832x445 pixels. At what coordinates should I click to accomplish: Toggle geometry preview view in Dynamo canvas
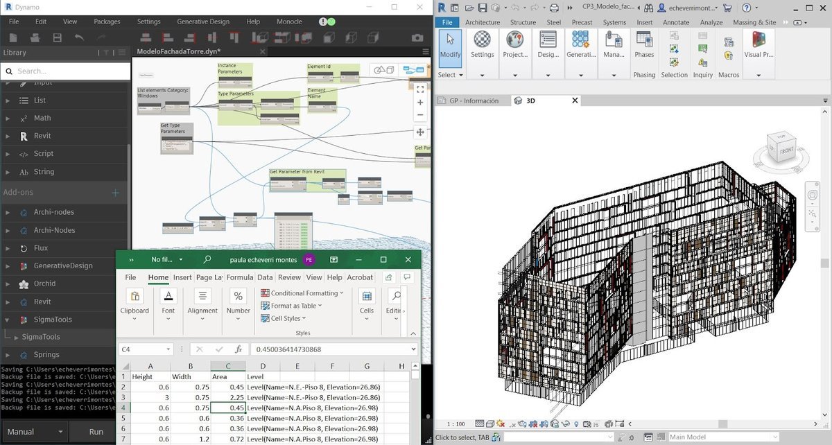click(384, 69)
